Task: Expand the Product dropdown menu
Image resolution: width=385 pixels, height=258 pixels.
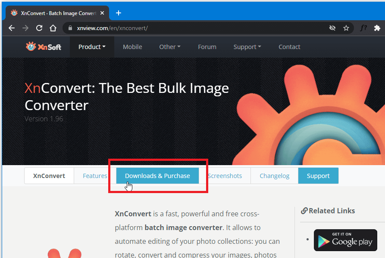Action: (x=92, y=47)
